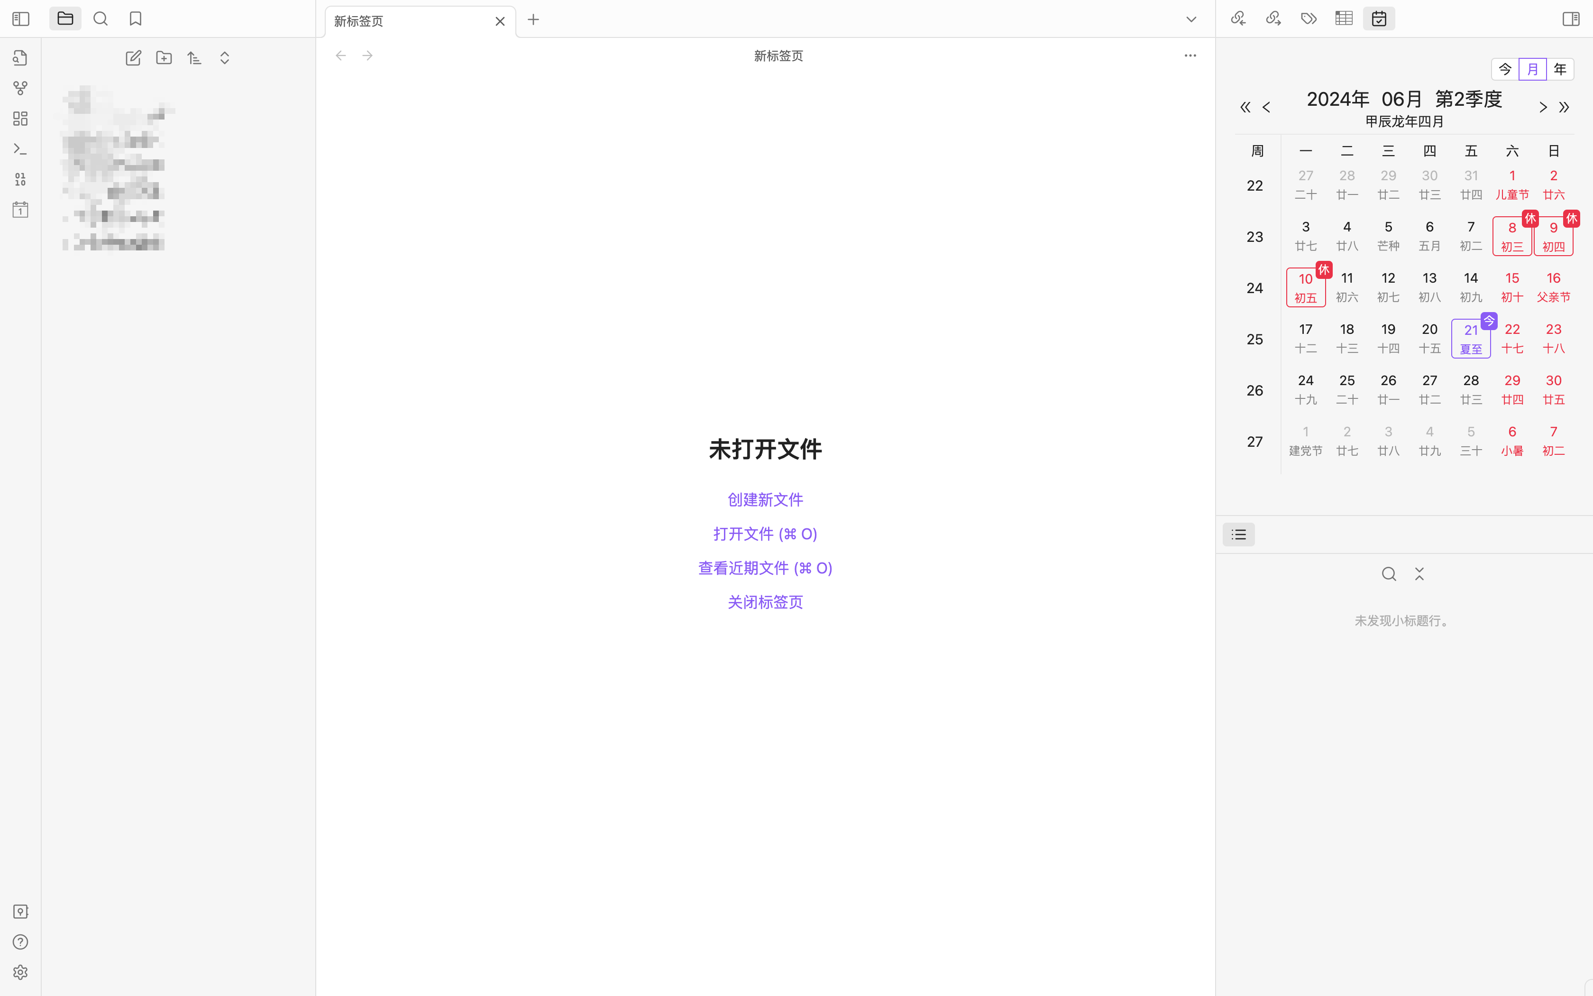The height and width of the screenshot is (996, 1593).
Task: Click the 关闭标签页 link
Action: point(765,602)
